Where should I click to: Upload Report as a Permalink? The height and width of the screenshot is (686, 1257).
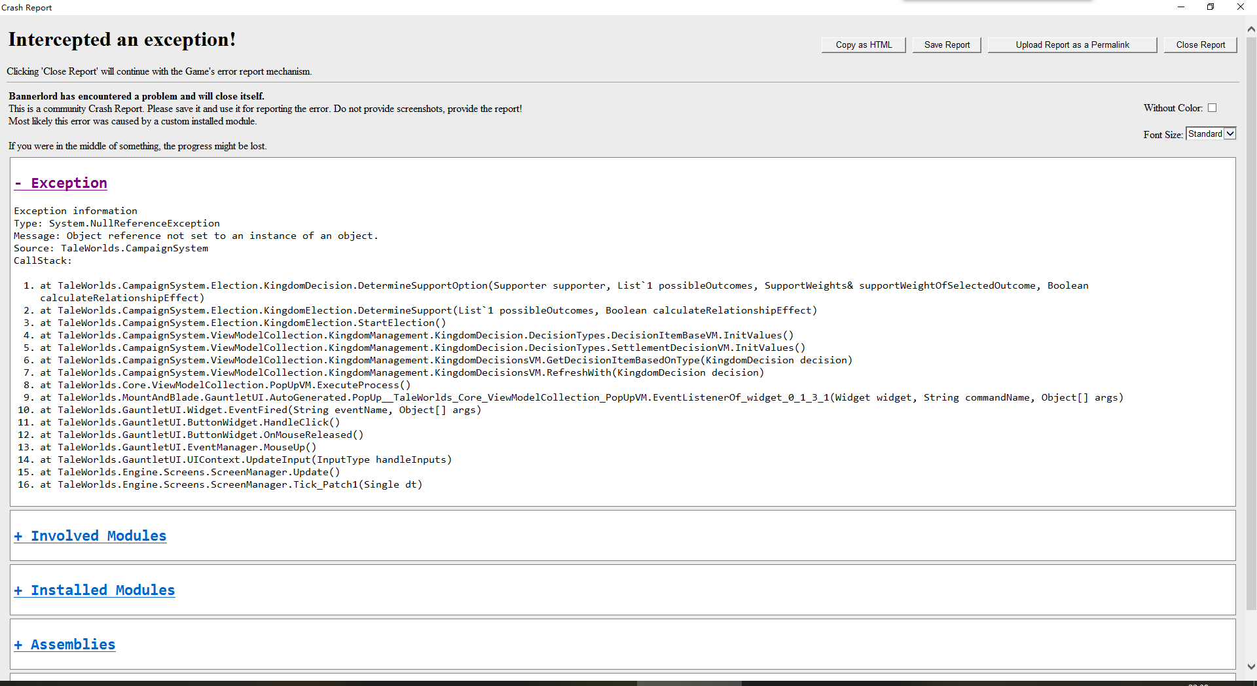[x=1072, y=45]
